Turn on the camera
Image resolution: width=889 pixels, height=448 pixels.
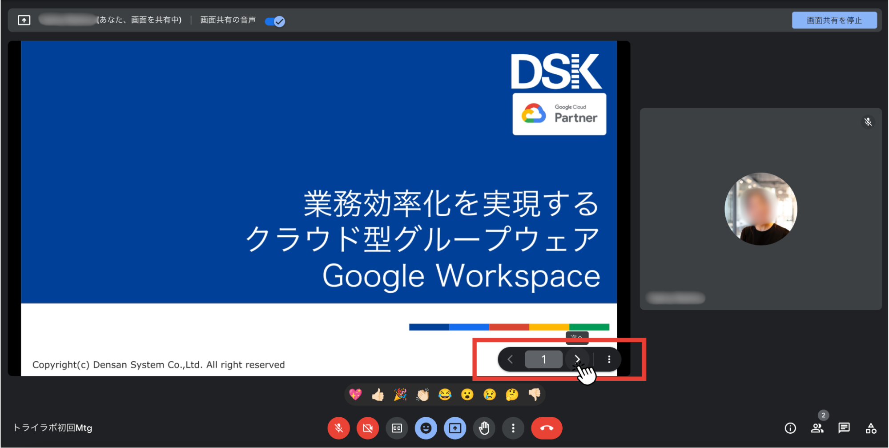pyautogui.click(x=368, y=428)
